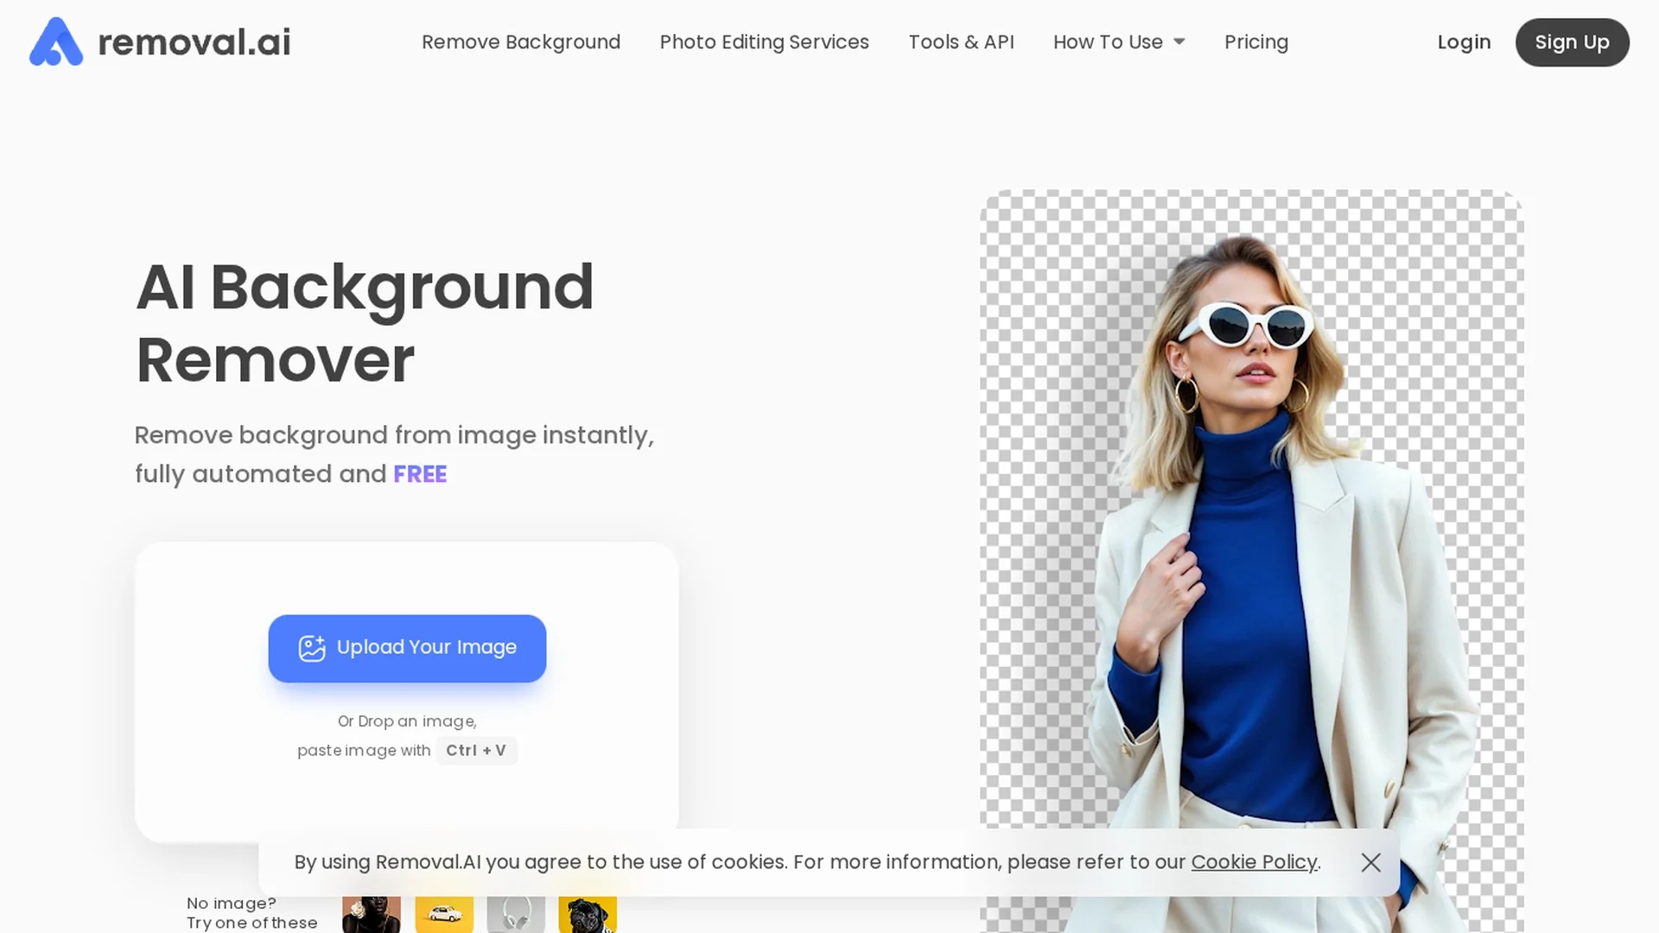Click the 'Or Drop an image,' text
This screenshot has width=1659, height=933.
pyautogui.click(x=407, y=720)
